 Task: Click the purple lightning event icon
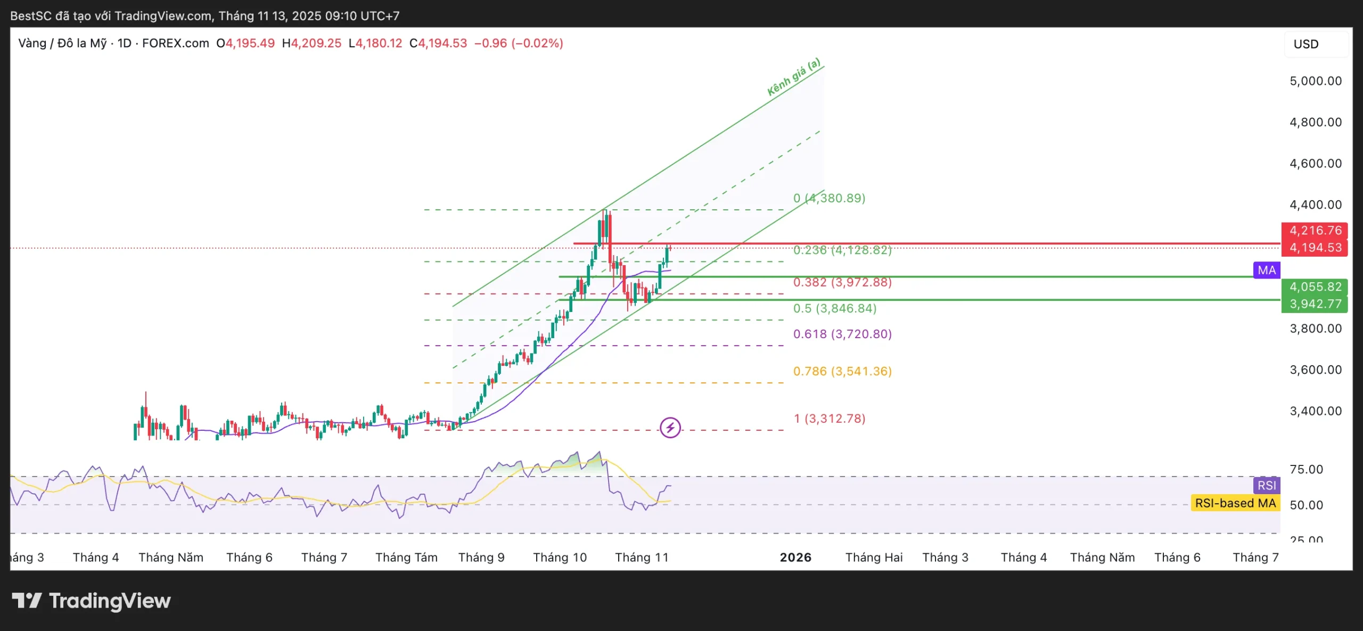click(670, 428)
